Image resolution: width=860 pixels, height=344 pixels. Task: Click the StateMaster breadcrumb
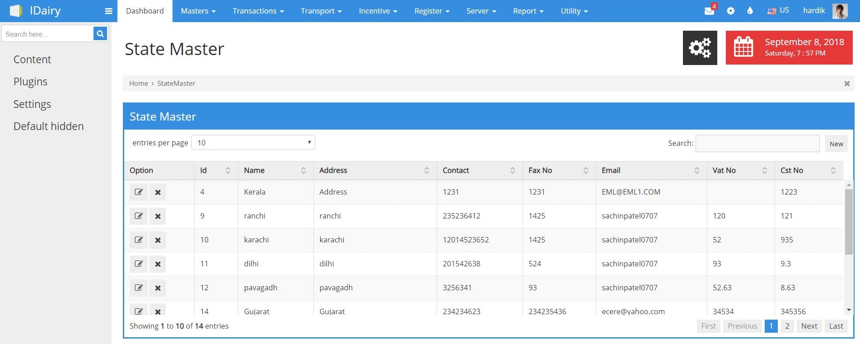click(x=176, y=84)
